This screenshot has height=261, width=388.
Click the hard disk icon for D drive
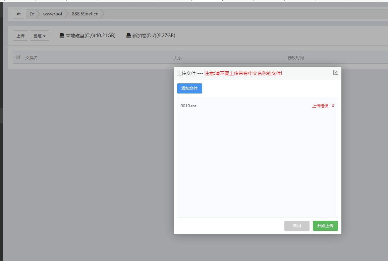tap(129, 35)
